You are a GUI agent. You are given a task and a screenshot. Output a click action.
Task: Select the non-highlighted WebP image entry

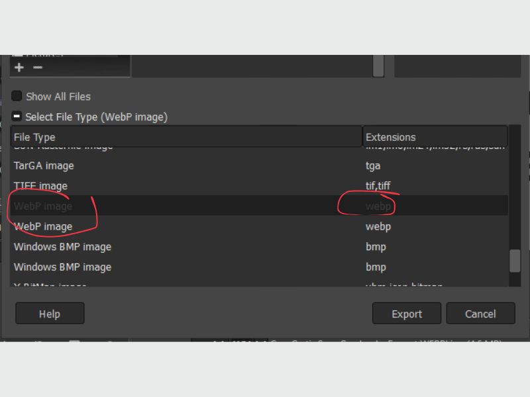click(x=43, y=226)
